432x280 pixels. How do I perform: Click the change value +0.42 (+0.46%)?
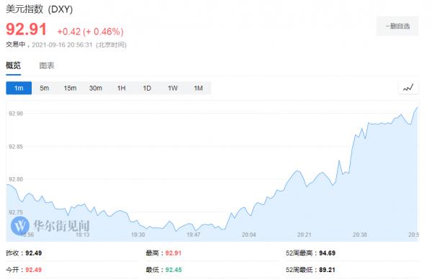(91, 32)
